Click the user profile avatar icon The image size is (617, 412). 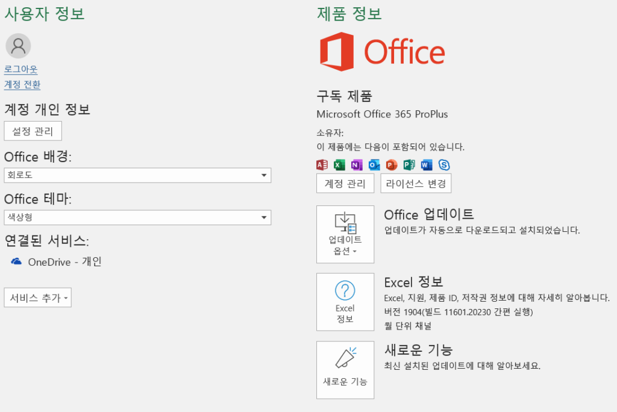pos(18,46)
